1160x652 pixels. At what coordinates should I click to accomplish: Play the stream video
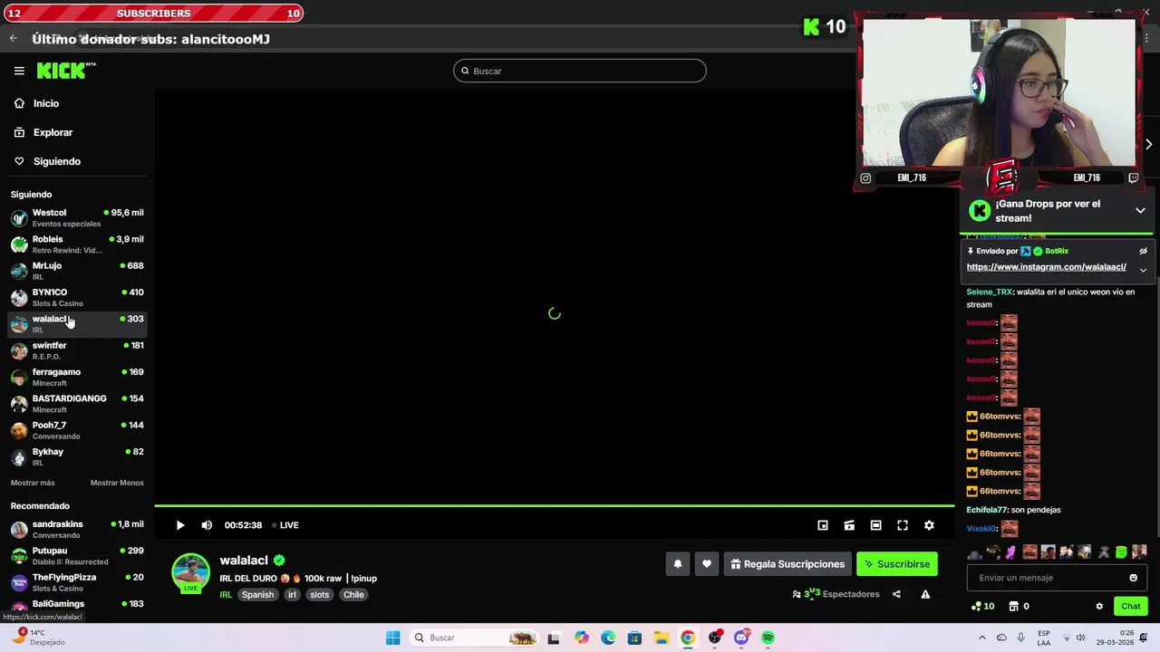(179, 525)
